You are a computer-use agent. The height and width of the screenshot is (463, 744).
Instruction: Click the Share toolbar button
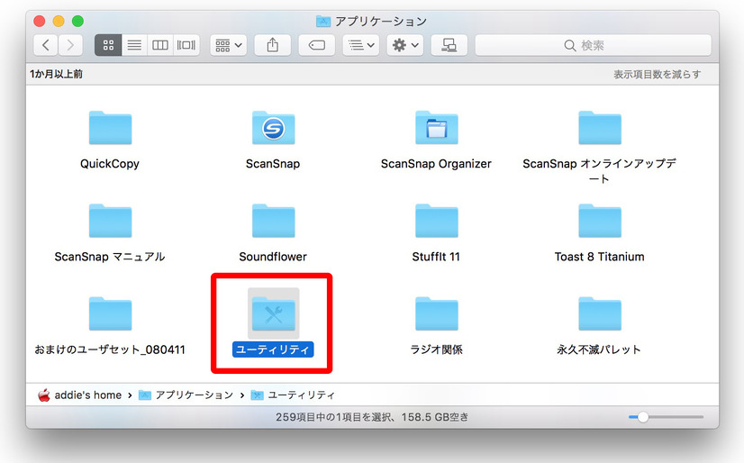(272, 45)
